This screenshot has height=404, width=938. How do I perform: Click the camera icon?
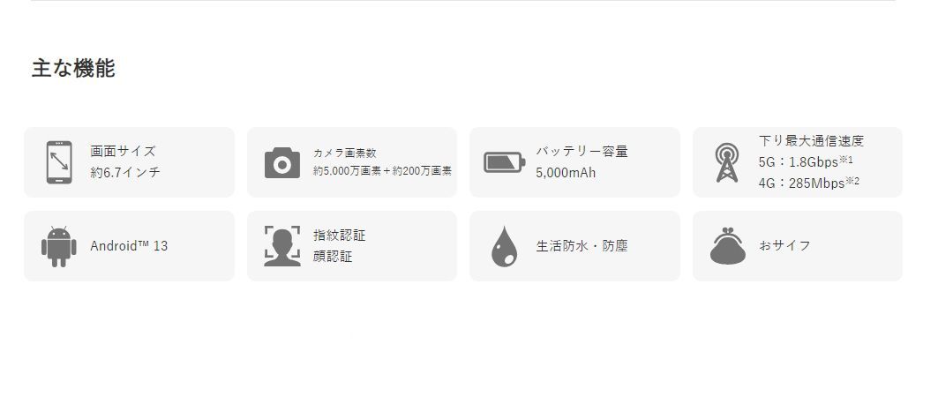[282, 162]
